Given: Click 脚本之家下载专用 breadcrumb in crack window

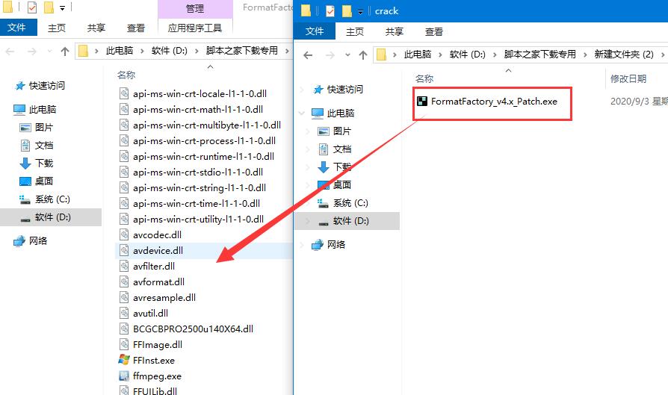Looking at the screenshot, I should coord(539,54).
